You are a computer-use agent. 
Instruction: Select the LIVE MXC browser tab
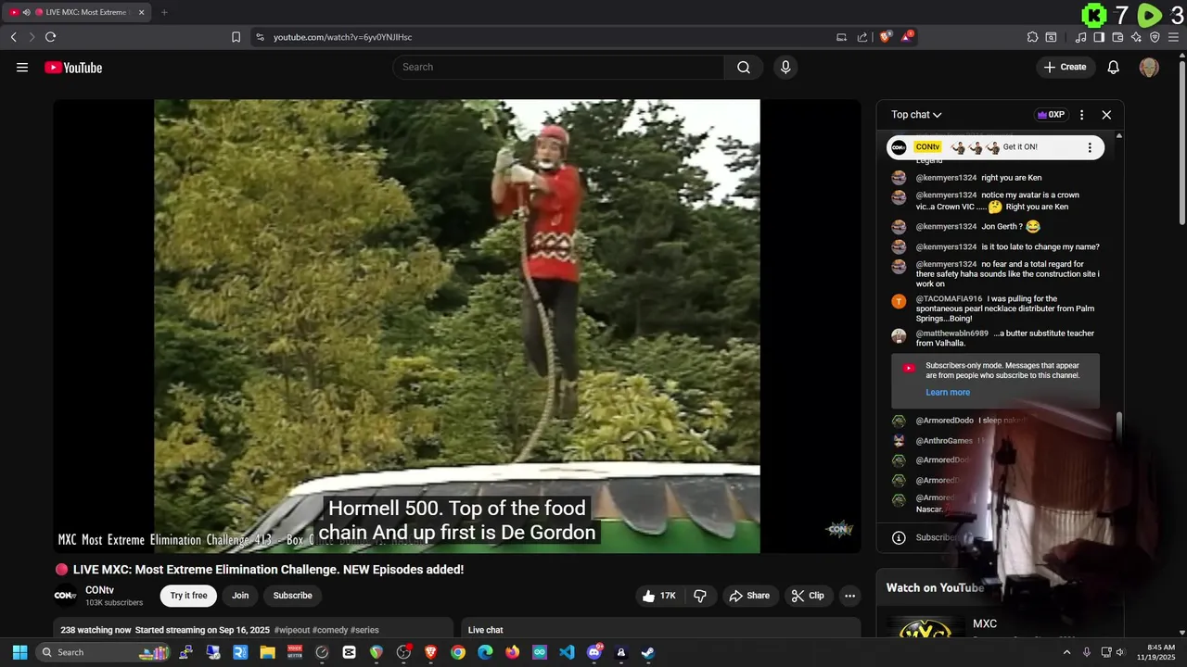(79, 12)
